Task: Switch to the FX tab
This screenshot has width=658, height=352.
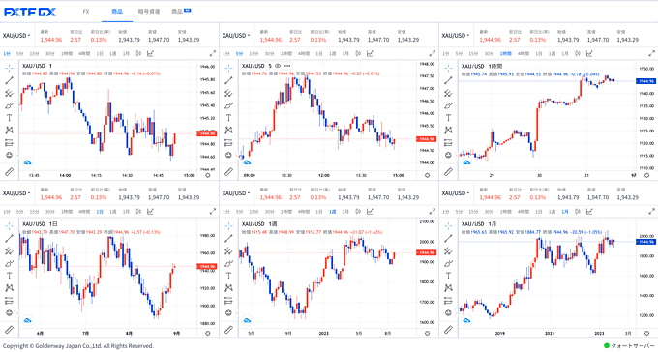Action: point(86,12)
